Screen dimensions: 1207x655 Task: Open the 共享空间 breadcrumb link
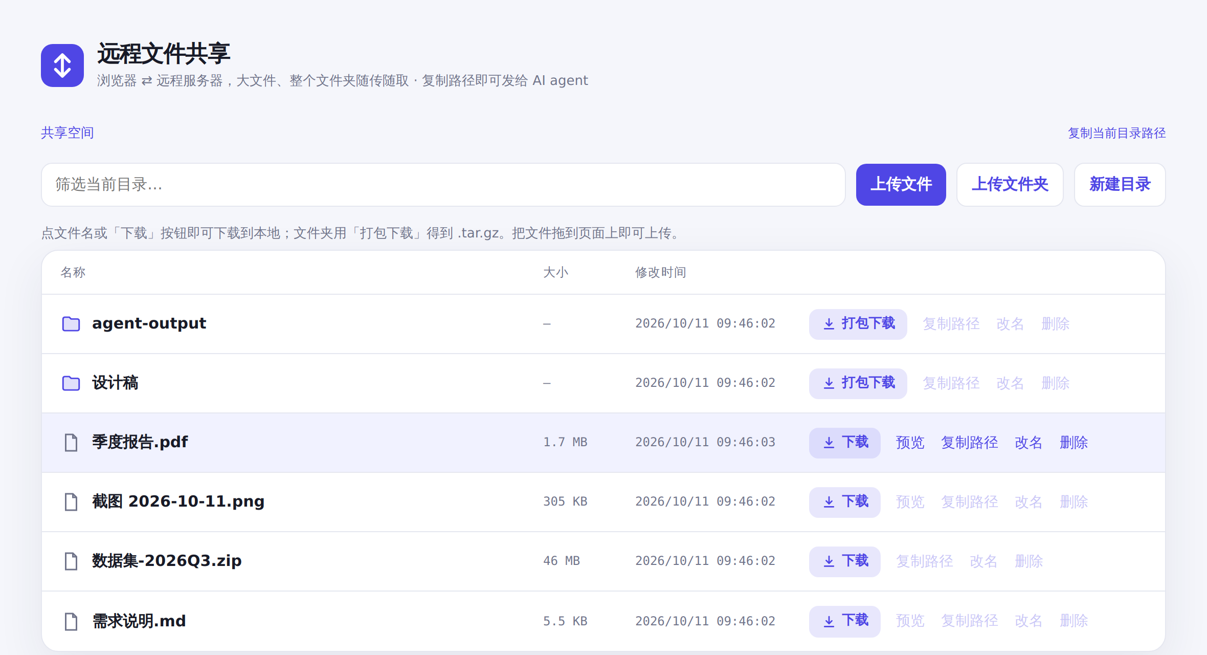click(x=68, y=133)
